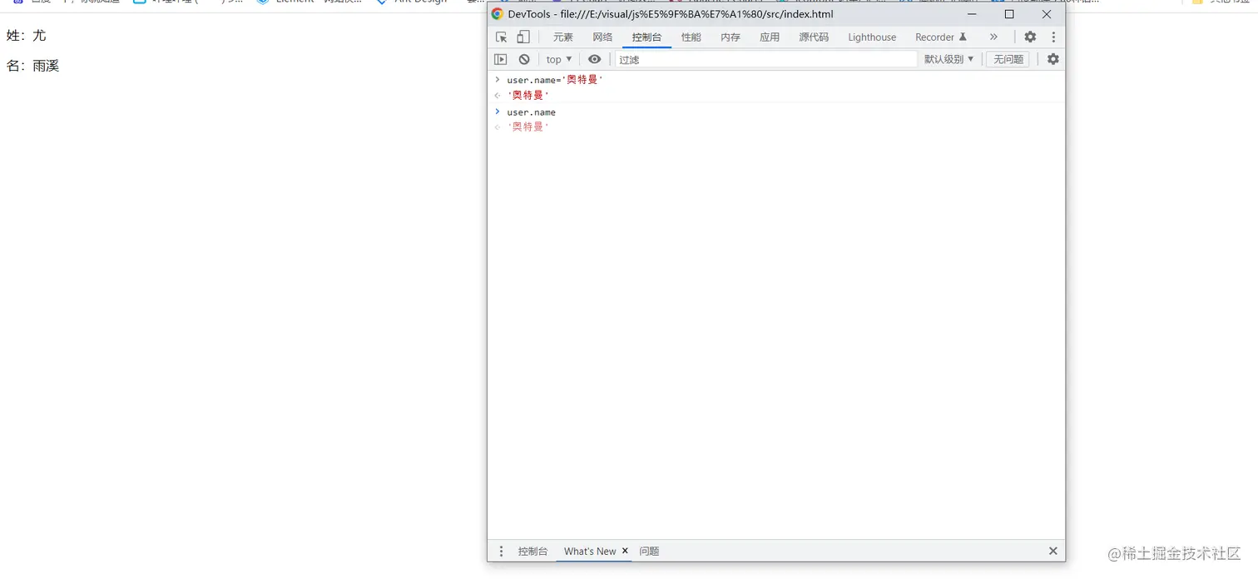Viewport: 1258px width, 579px height.
Task: Open the DevTools three-dot customize menu
Action: point(1053,37)
